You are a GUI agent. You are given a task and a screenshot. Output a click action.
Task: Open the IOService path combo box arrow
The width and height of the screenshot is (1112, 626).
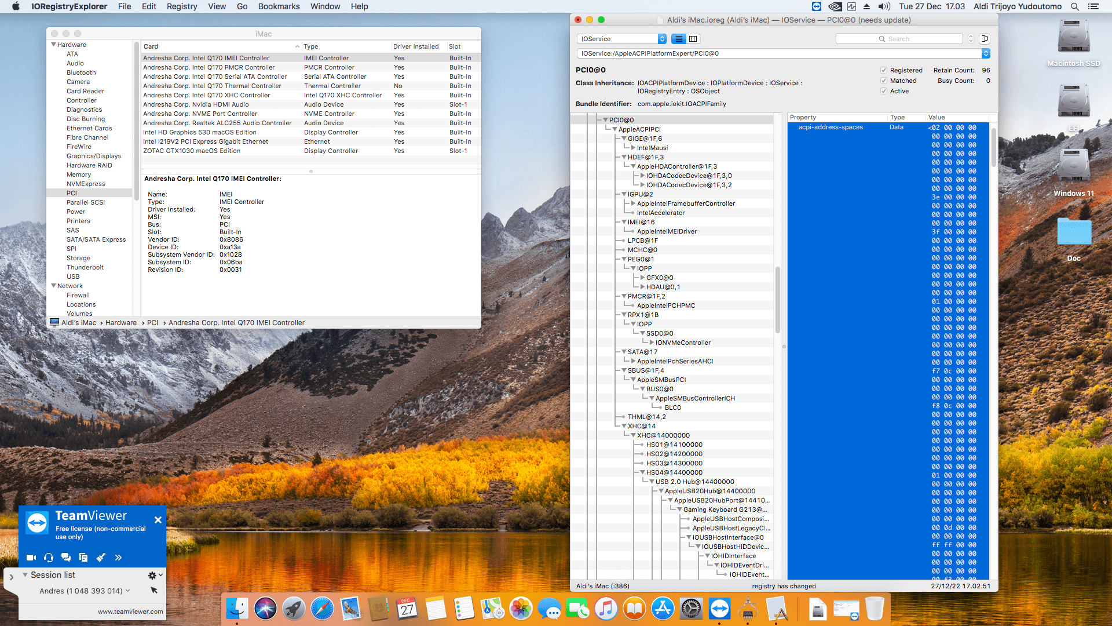point(986,53)
